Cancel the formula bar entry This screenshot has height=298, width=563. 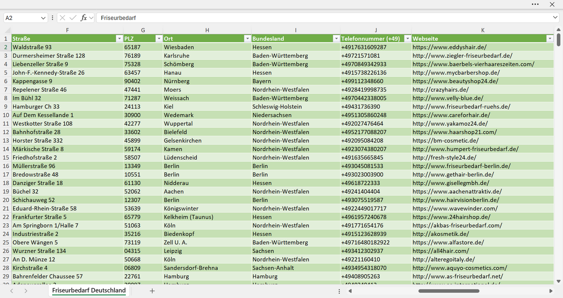coord(62,18)
